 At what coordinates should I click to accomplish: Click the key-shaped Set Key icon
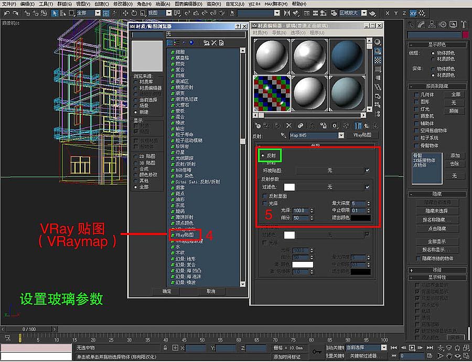pos(317,352)
